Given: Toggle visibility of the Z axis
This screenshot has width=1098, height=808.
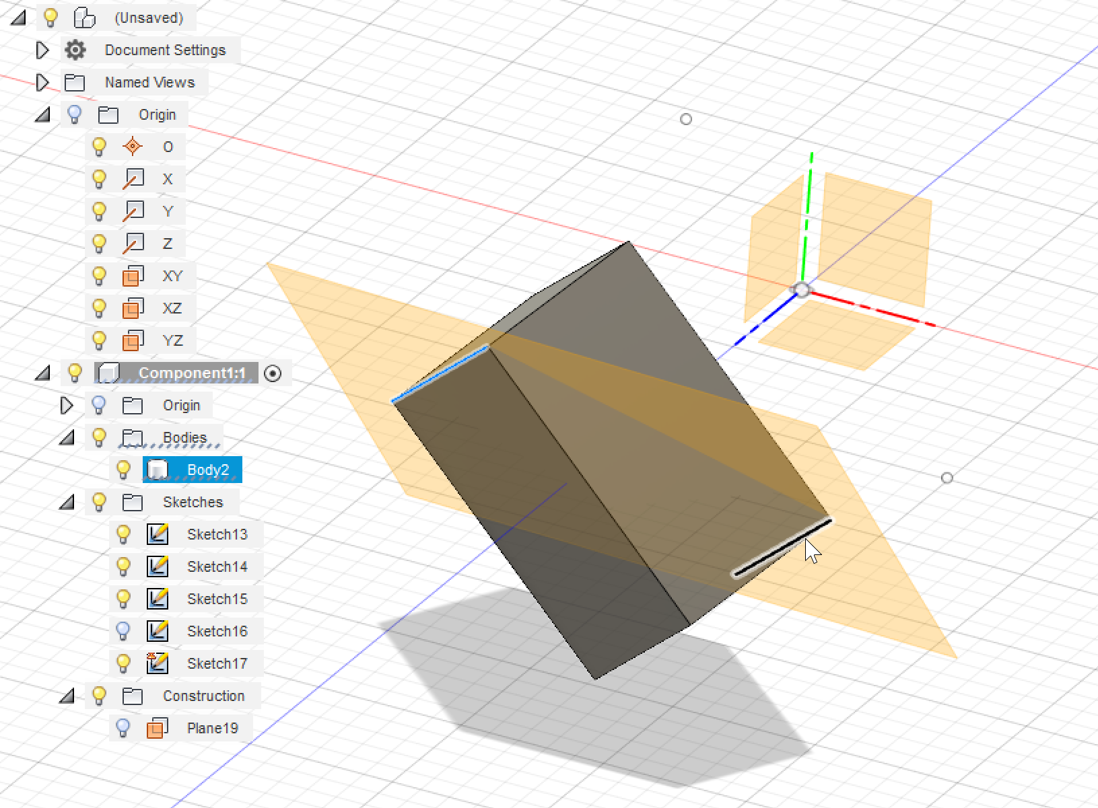Looking at the screenshot, I should coord(100,244).
